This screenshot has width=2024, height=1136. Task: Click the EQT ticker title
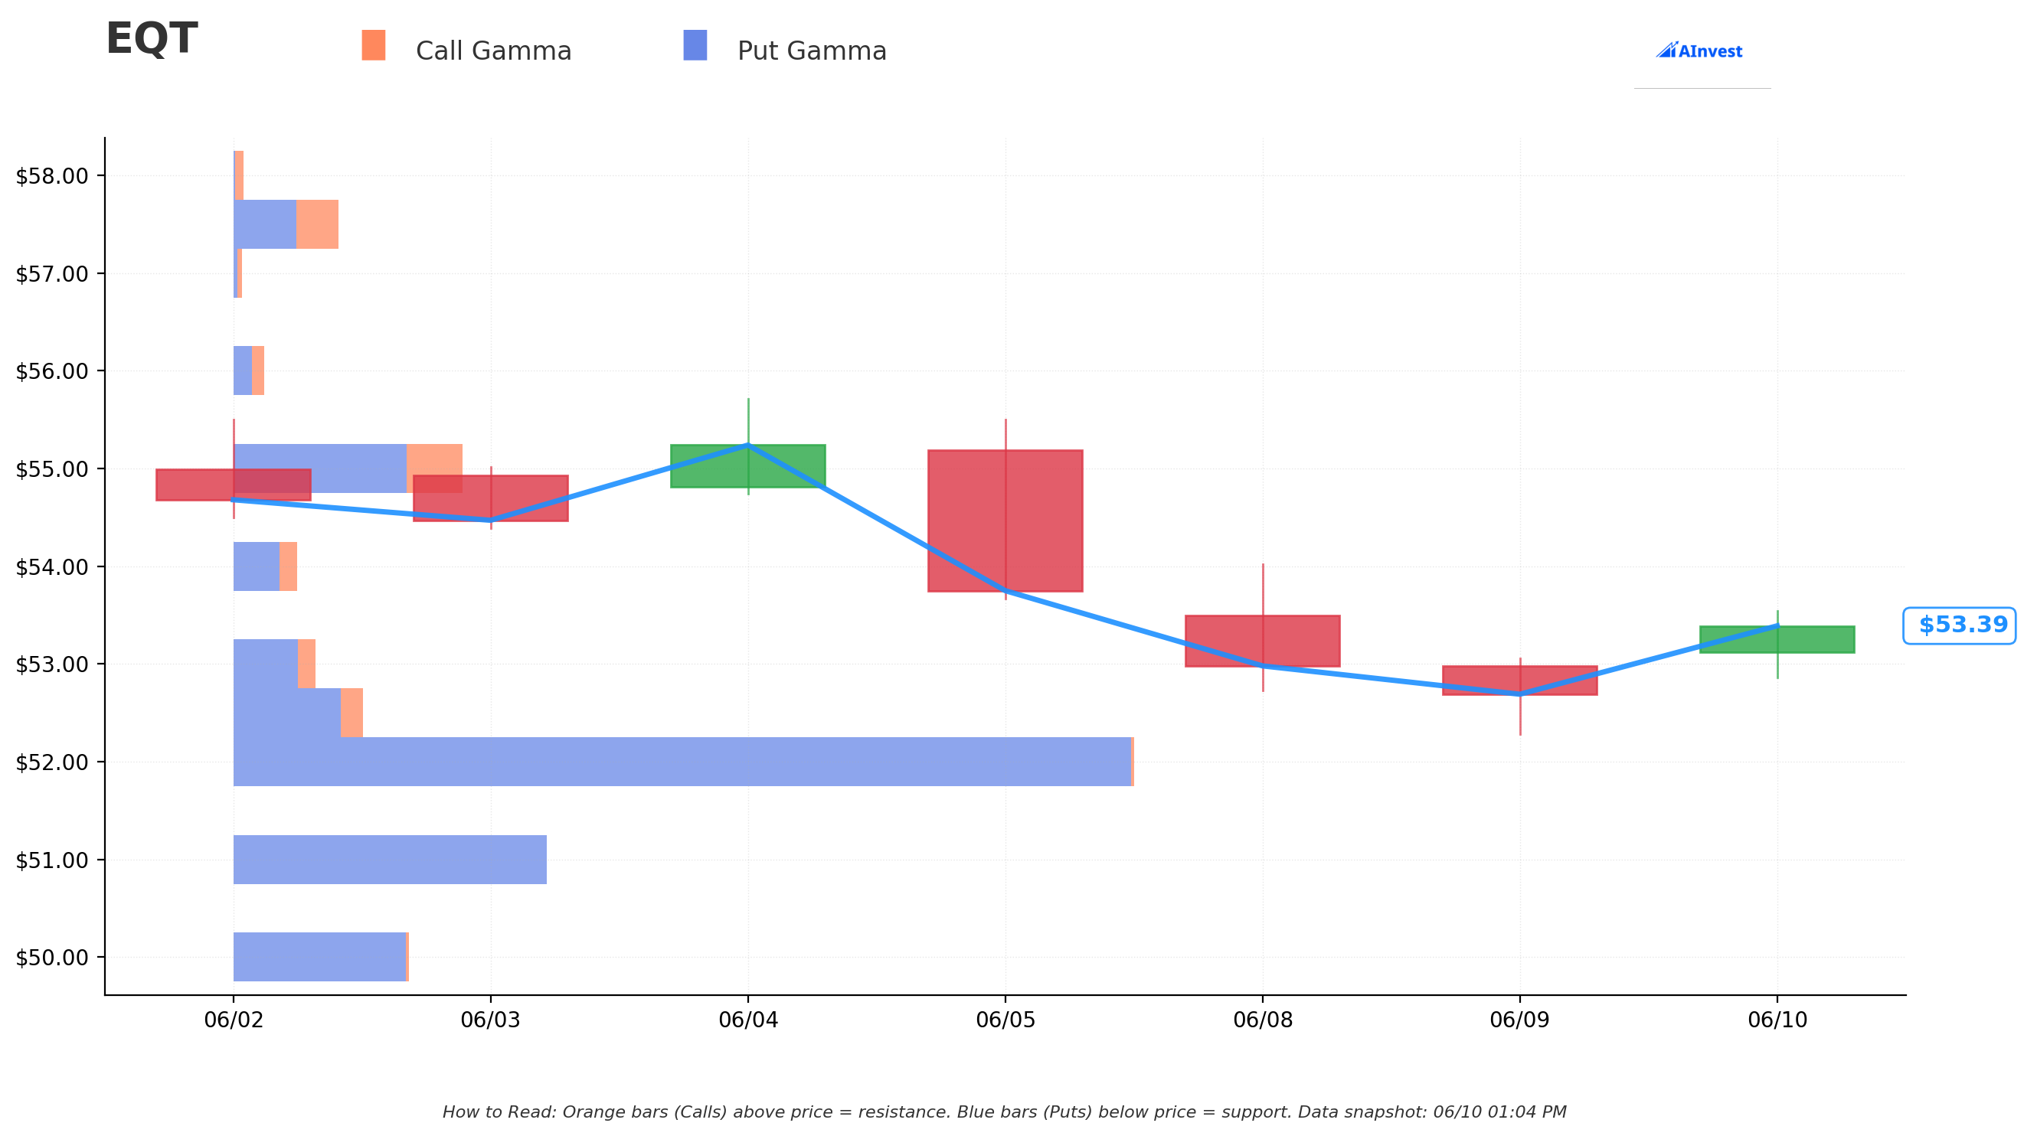pyautogui.click(x=152, y=38)
